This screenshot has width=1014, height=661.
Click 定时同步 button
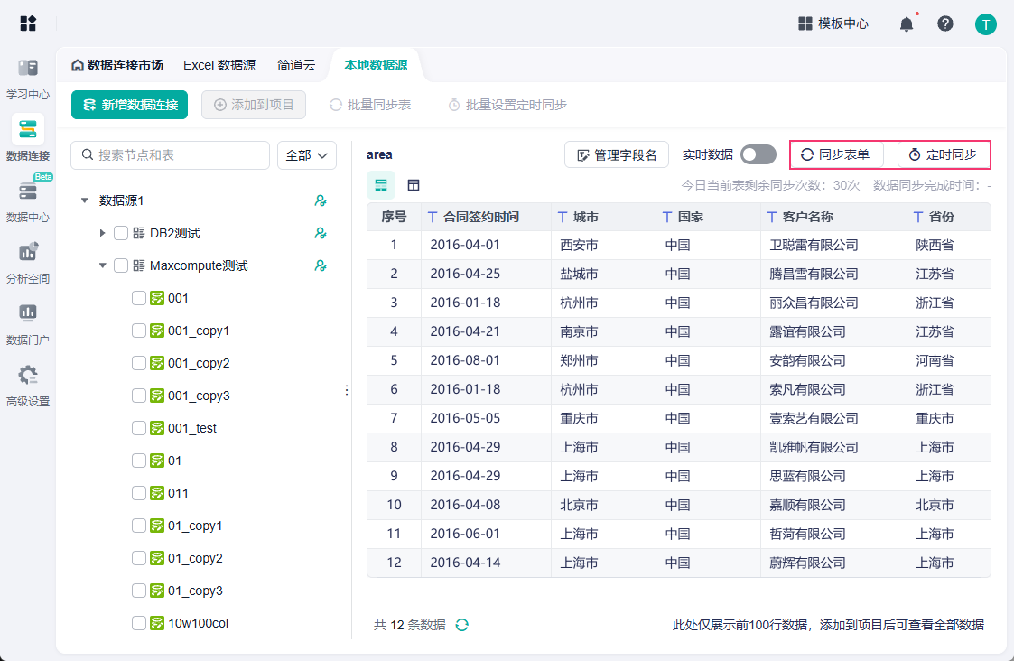click(943, 154)
